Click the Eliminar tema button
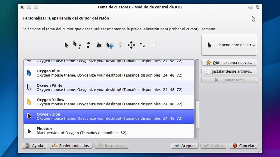The height and width of the screenshot is (157, 280). point(229,80)
